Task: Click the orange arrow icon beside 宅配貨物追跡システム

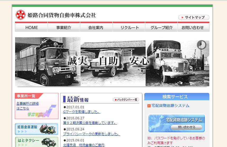Action: point(149,106)
